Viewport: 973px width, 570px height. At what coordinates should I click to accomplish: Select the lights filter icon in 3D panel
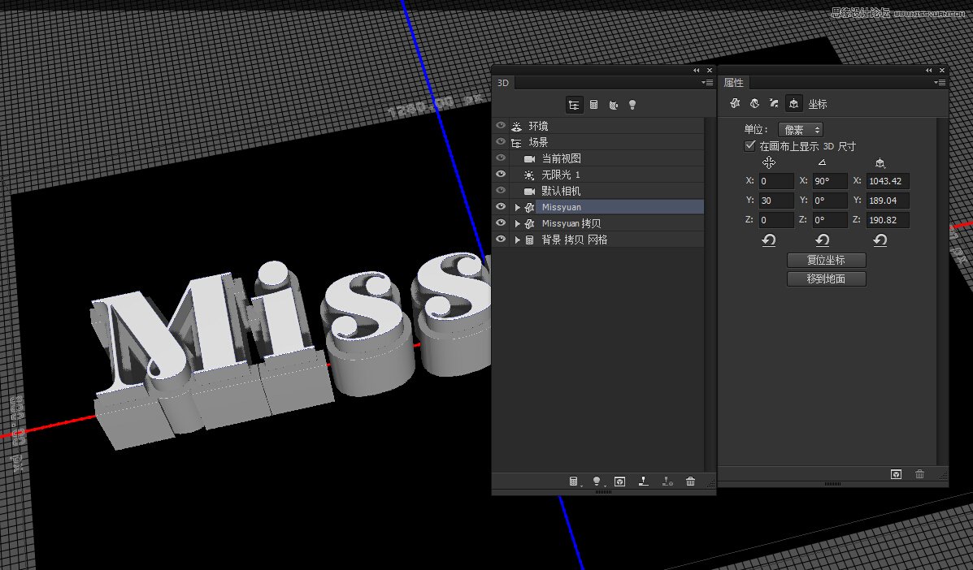click(633, 104)
